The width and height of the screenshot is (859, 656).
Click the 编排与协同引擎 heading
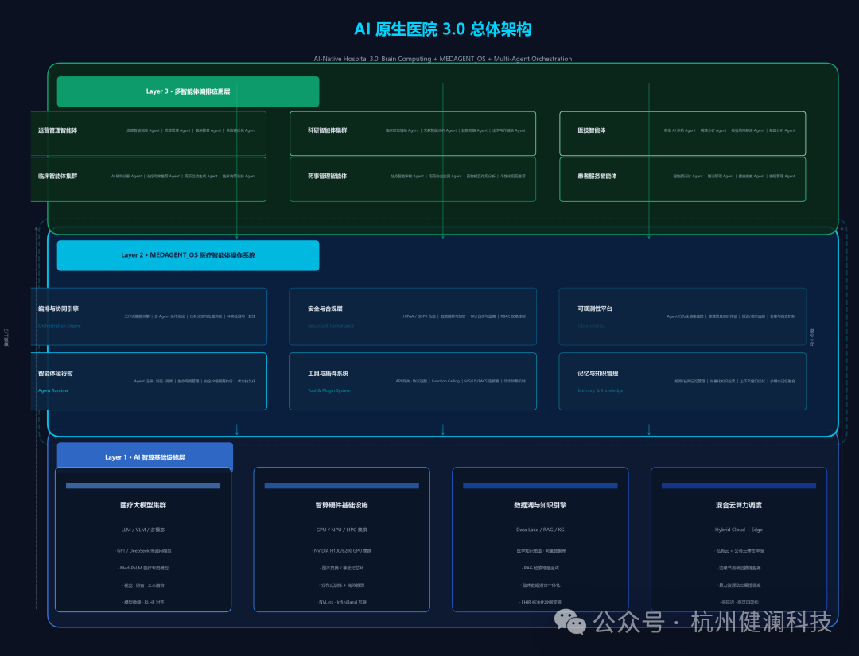click(58, 309)
